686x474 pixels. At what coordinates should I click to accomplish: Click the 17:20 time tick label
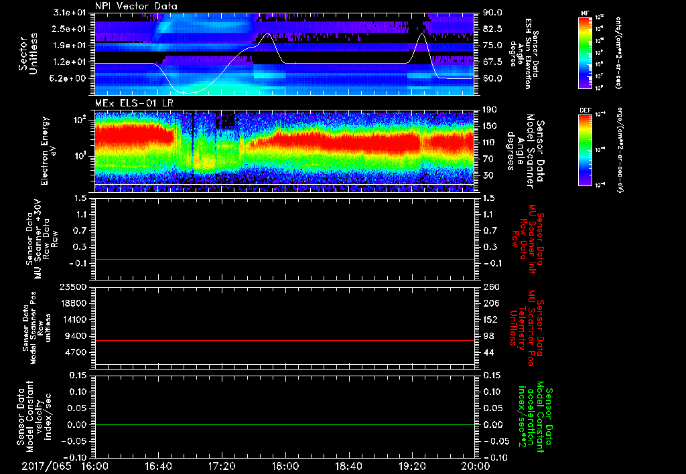tap(222, 465)
